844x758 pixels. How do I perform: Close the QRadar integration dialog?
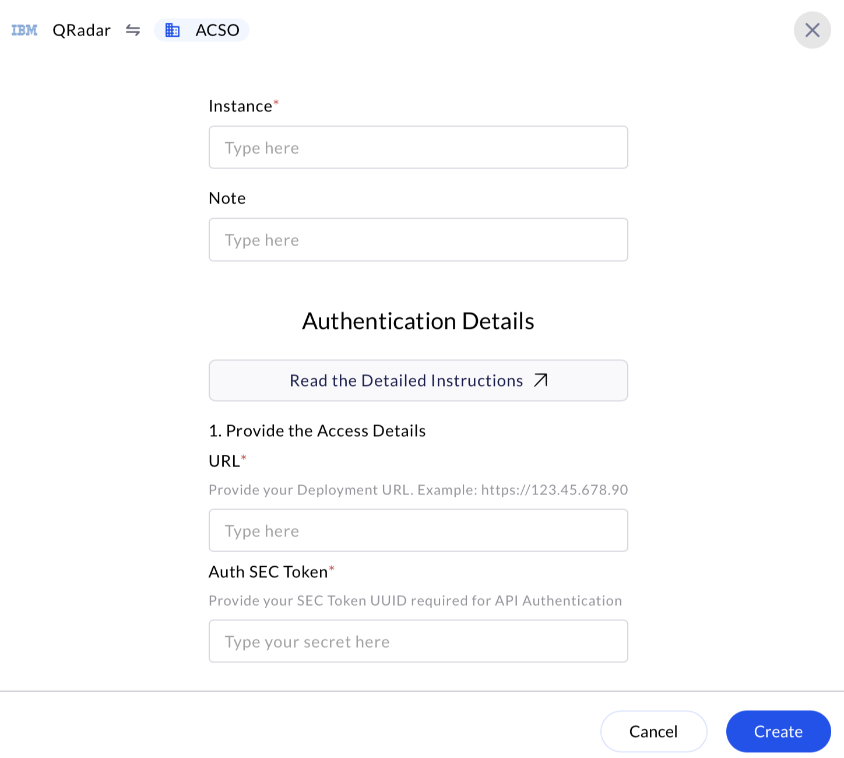pos(812,30)
